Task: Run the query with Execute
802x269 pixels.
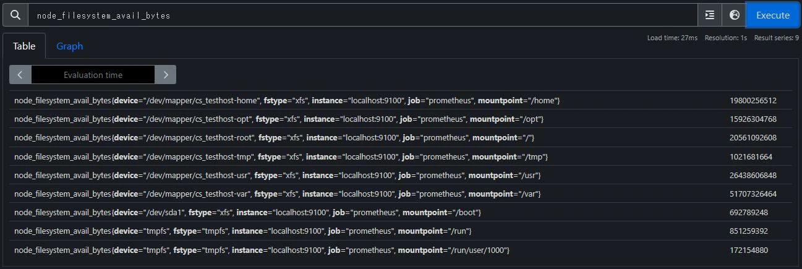Action: (773, 15)
